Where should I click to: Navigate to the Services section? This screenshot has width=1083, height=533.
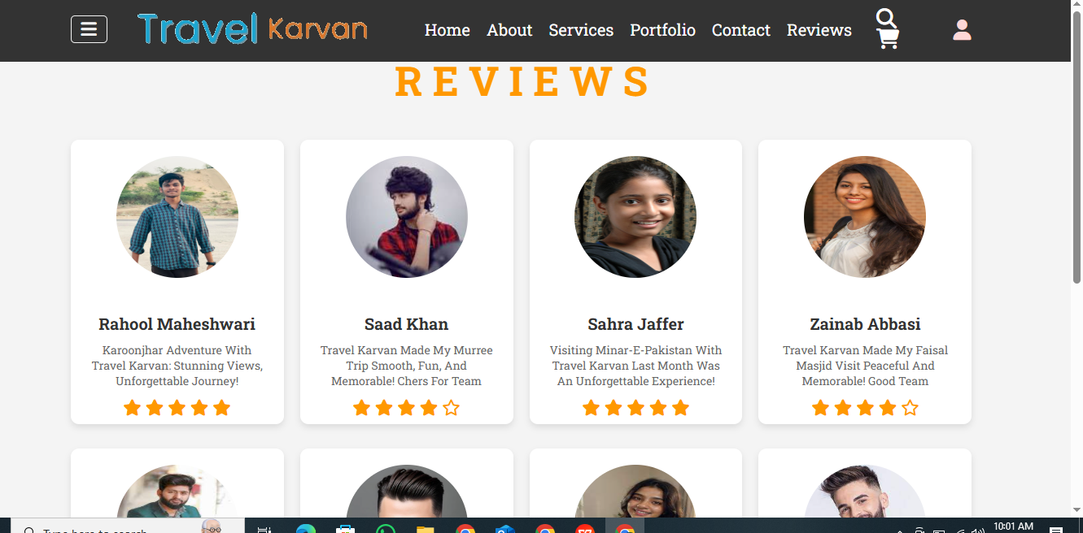click(581, 30)
